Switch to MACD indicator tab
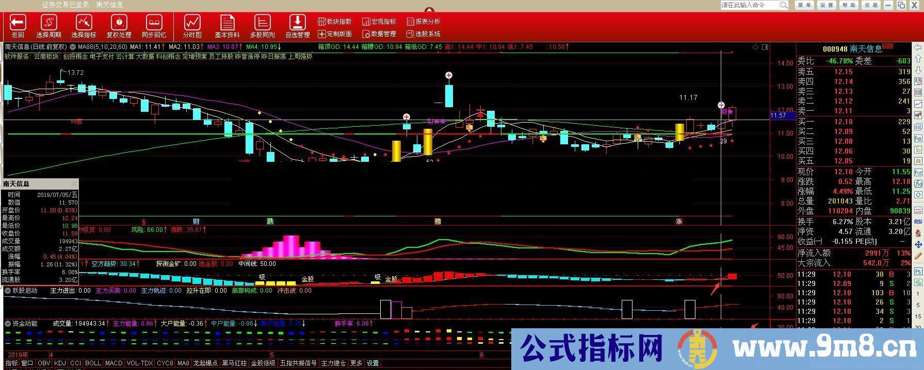This screenshot has width=924, height=370. pyautogui.click(x=114, y=363)
